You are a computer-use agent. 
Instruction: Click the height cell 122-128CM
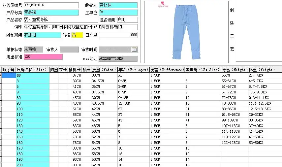pyautogui.click(x=235, y=143)
